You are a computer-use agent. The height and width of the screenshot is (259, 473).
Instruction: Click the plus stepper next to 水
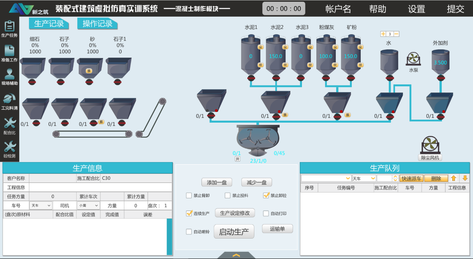(383, 33)
